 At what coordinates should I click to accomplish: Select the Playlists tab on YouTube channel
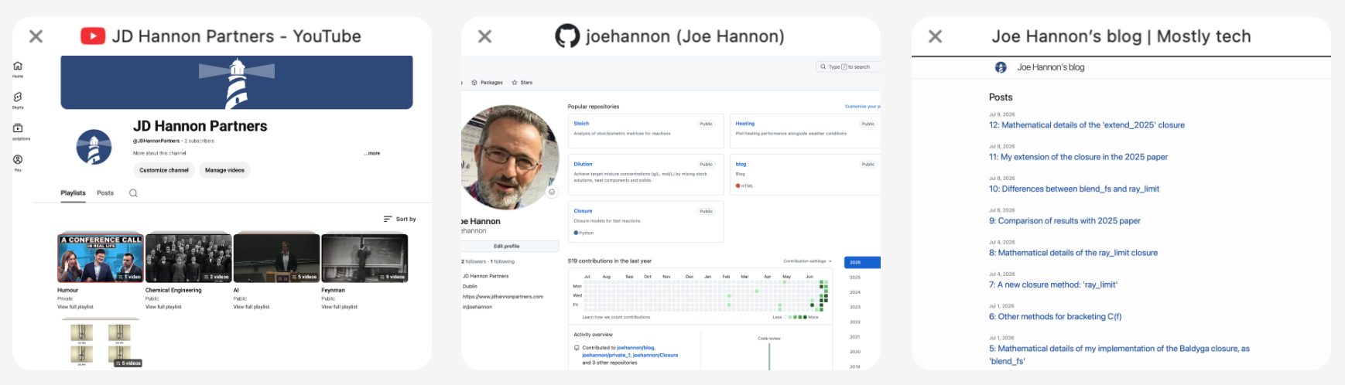74,193
